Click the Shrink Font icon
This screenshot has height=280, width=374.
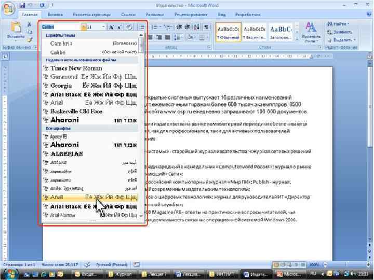tap(119, 27)
